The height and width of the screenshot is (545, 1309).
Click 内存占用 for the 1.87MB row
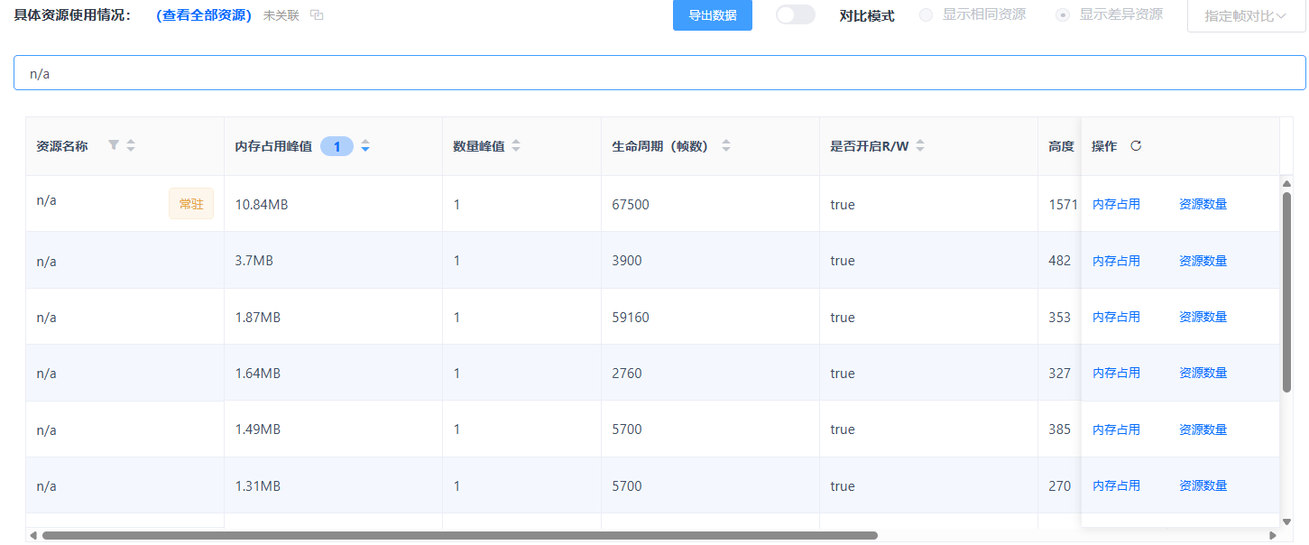point(1116,317)
